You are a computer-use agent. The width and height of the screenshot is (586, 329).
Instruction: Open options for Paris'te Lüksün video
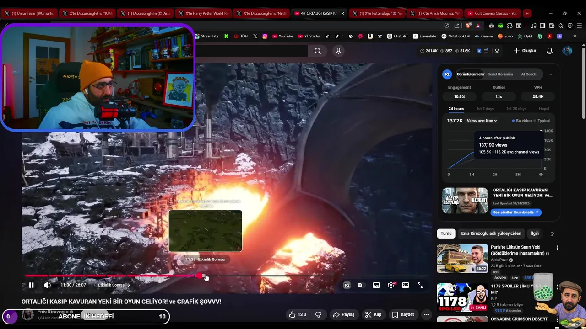click(557, 248)
